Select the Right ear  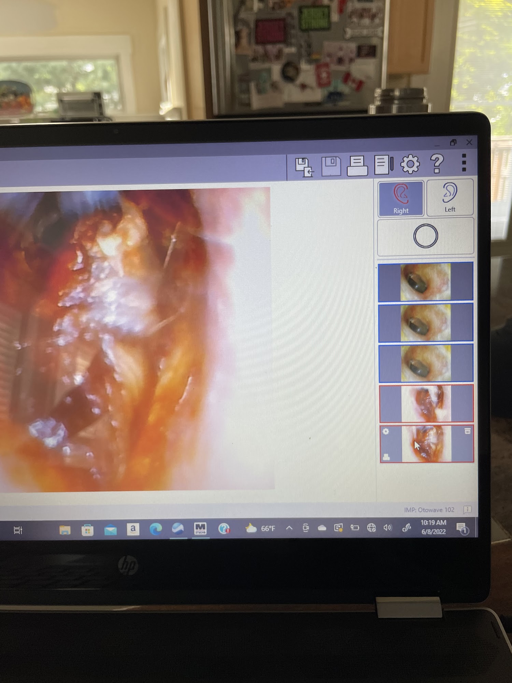pyautogui.click(x=401, y=199)
